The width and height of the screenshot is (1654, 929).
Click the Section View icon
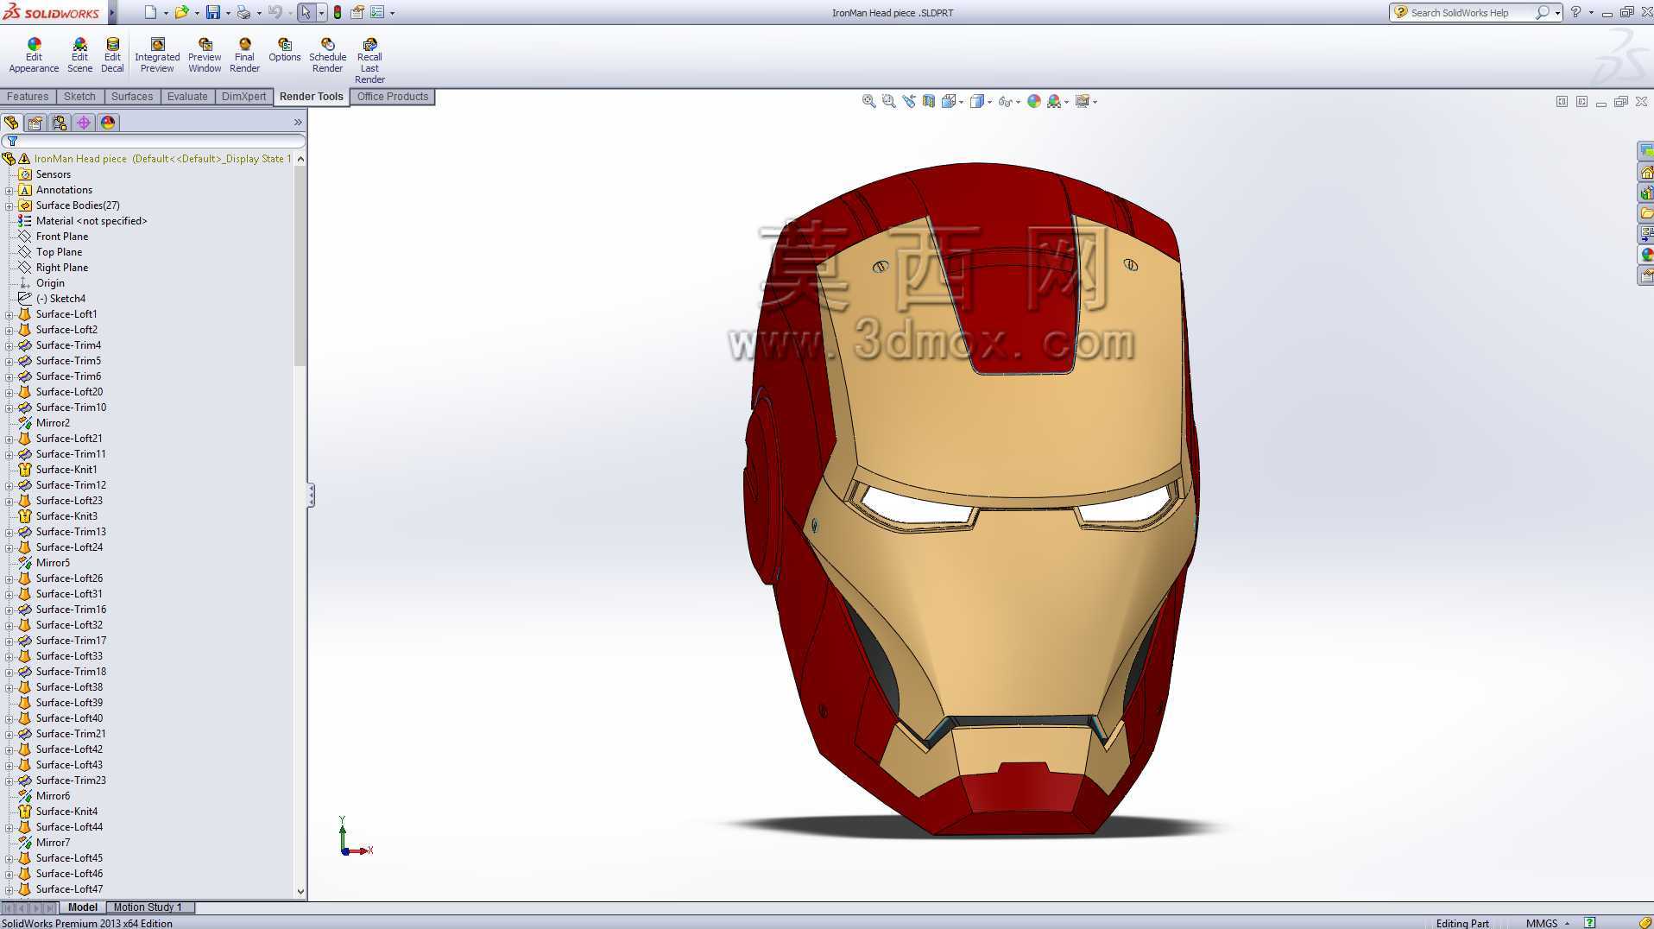tap(929, 101)
